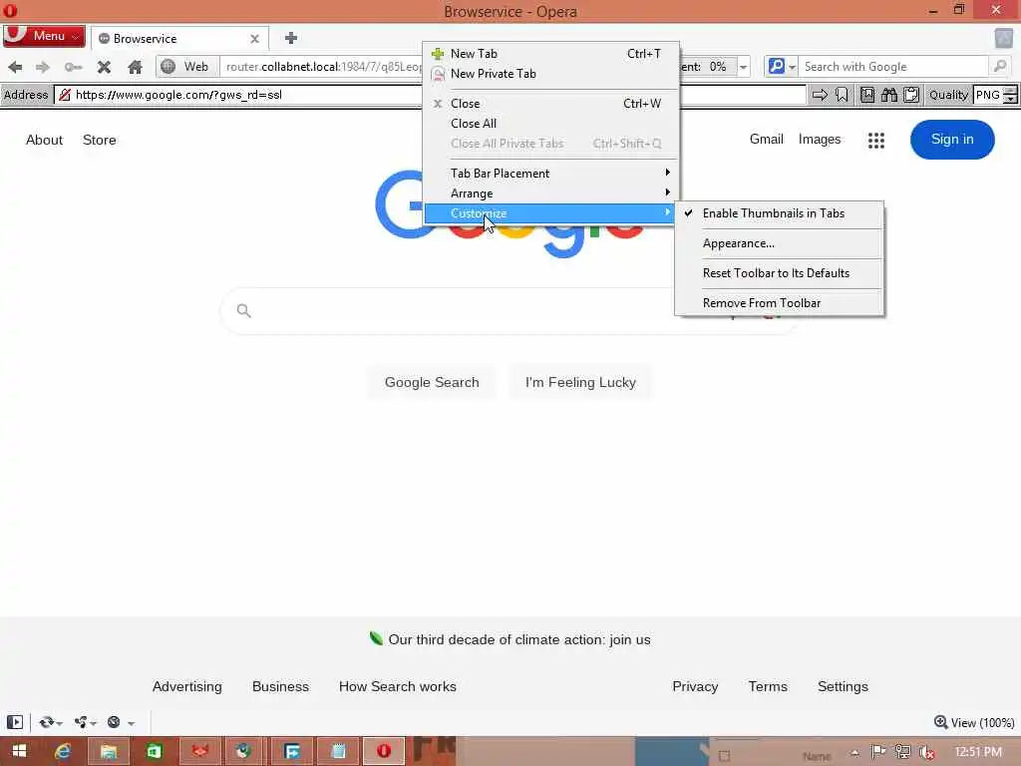This screenshot has width=1021, height=766.
Task: Launch Internet Explorer from the taskbar
Action: (x=63, y=752)
